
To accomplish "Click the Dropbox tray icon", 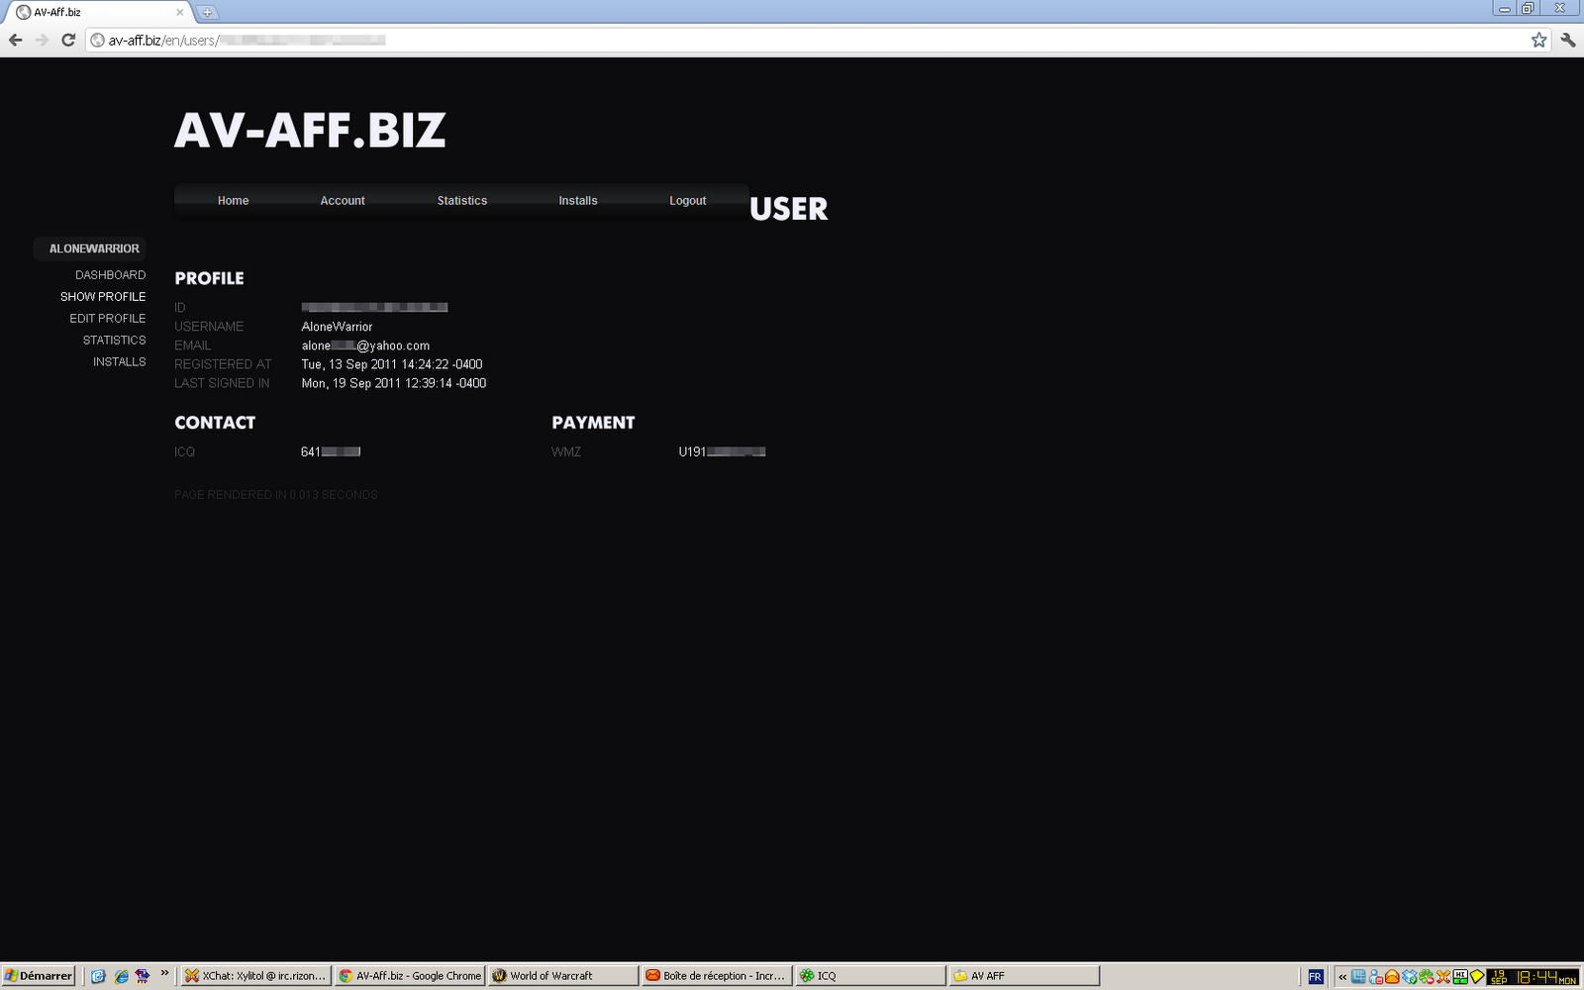I will pyautogui.click(x=1409, y=977).
